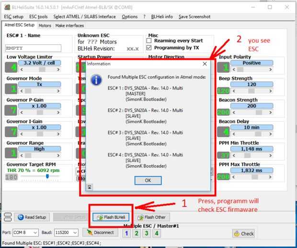The height and width of the screenshot is (248, 297).
Task: Switch to the Motors tab
Action: [45, 25]
